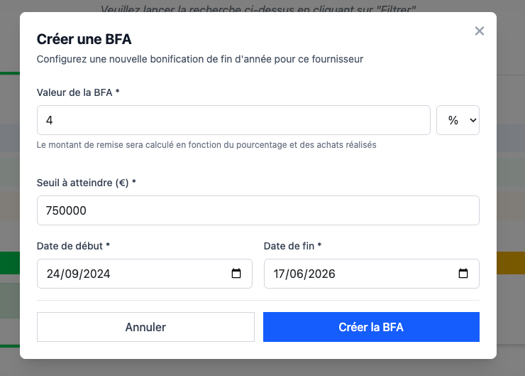Click the Date de début label
This screenshot has width=525, height=376.
(x=73, y=246)
